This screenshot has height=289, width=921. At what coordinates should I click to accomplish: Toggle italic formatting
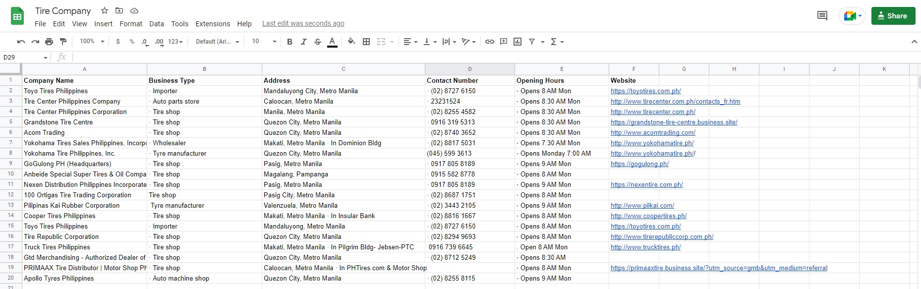pos(304,42)
